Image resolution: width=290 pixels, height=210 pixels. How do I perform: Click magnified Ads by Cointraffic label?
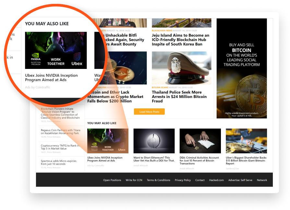click(x=38, y=87)
